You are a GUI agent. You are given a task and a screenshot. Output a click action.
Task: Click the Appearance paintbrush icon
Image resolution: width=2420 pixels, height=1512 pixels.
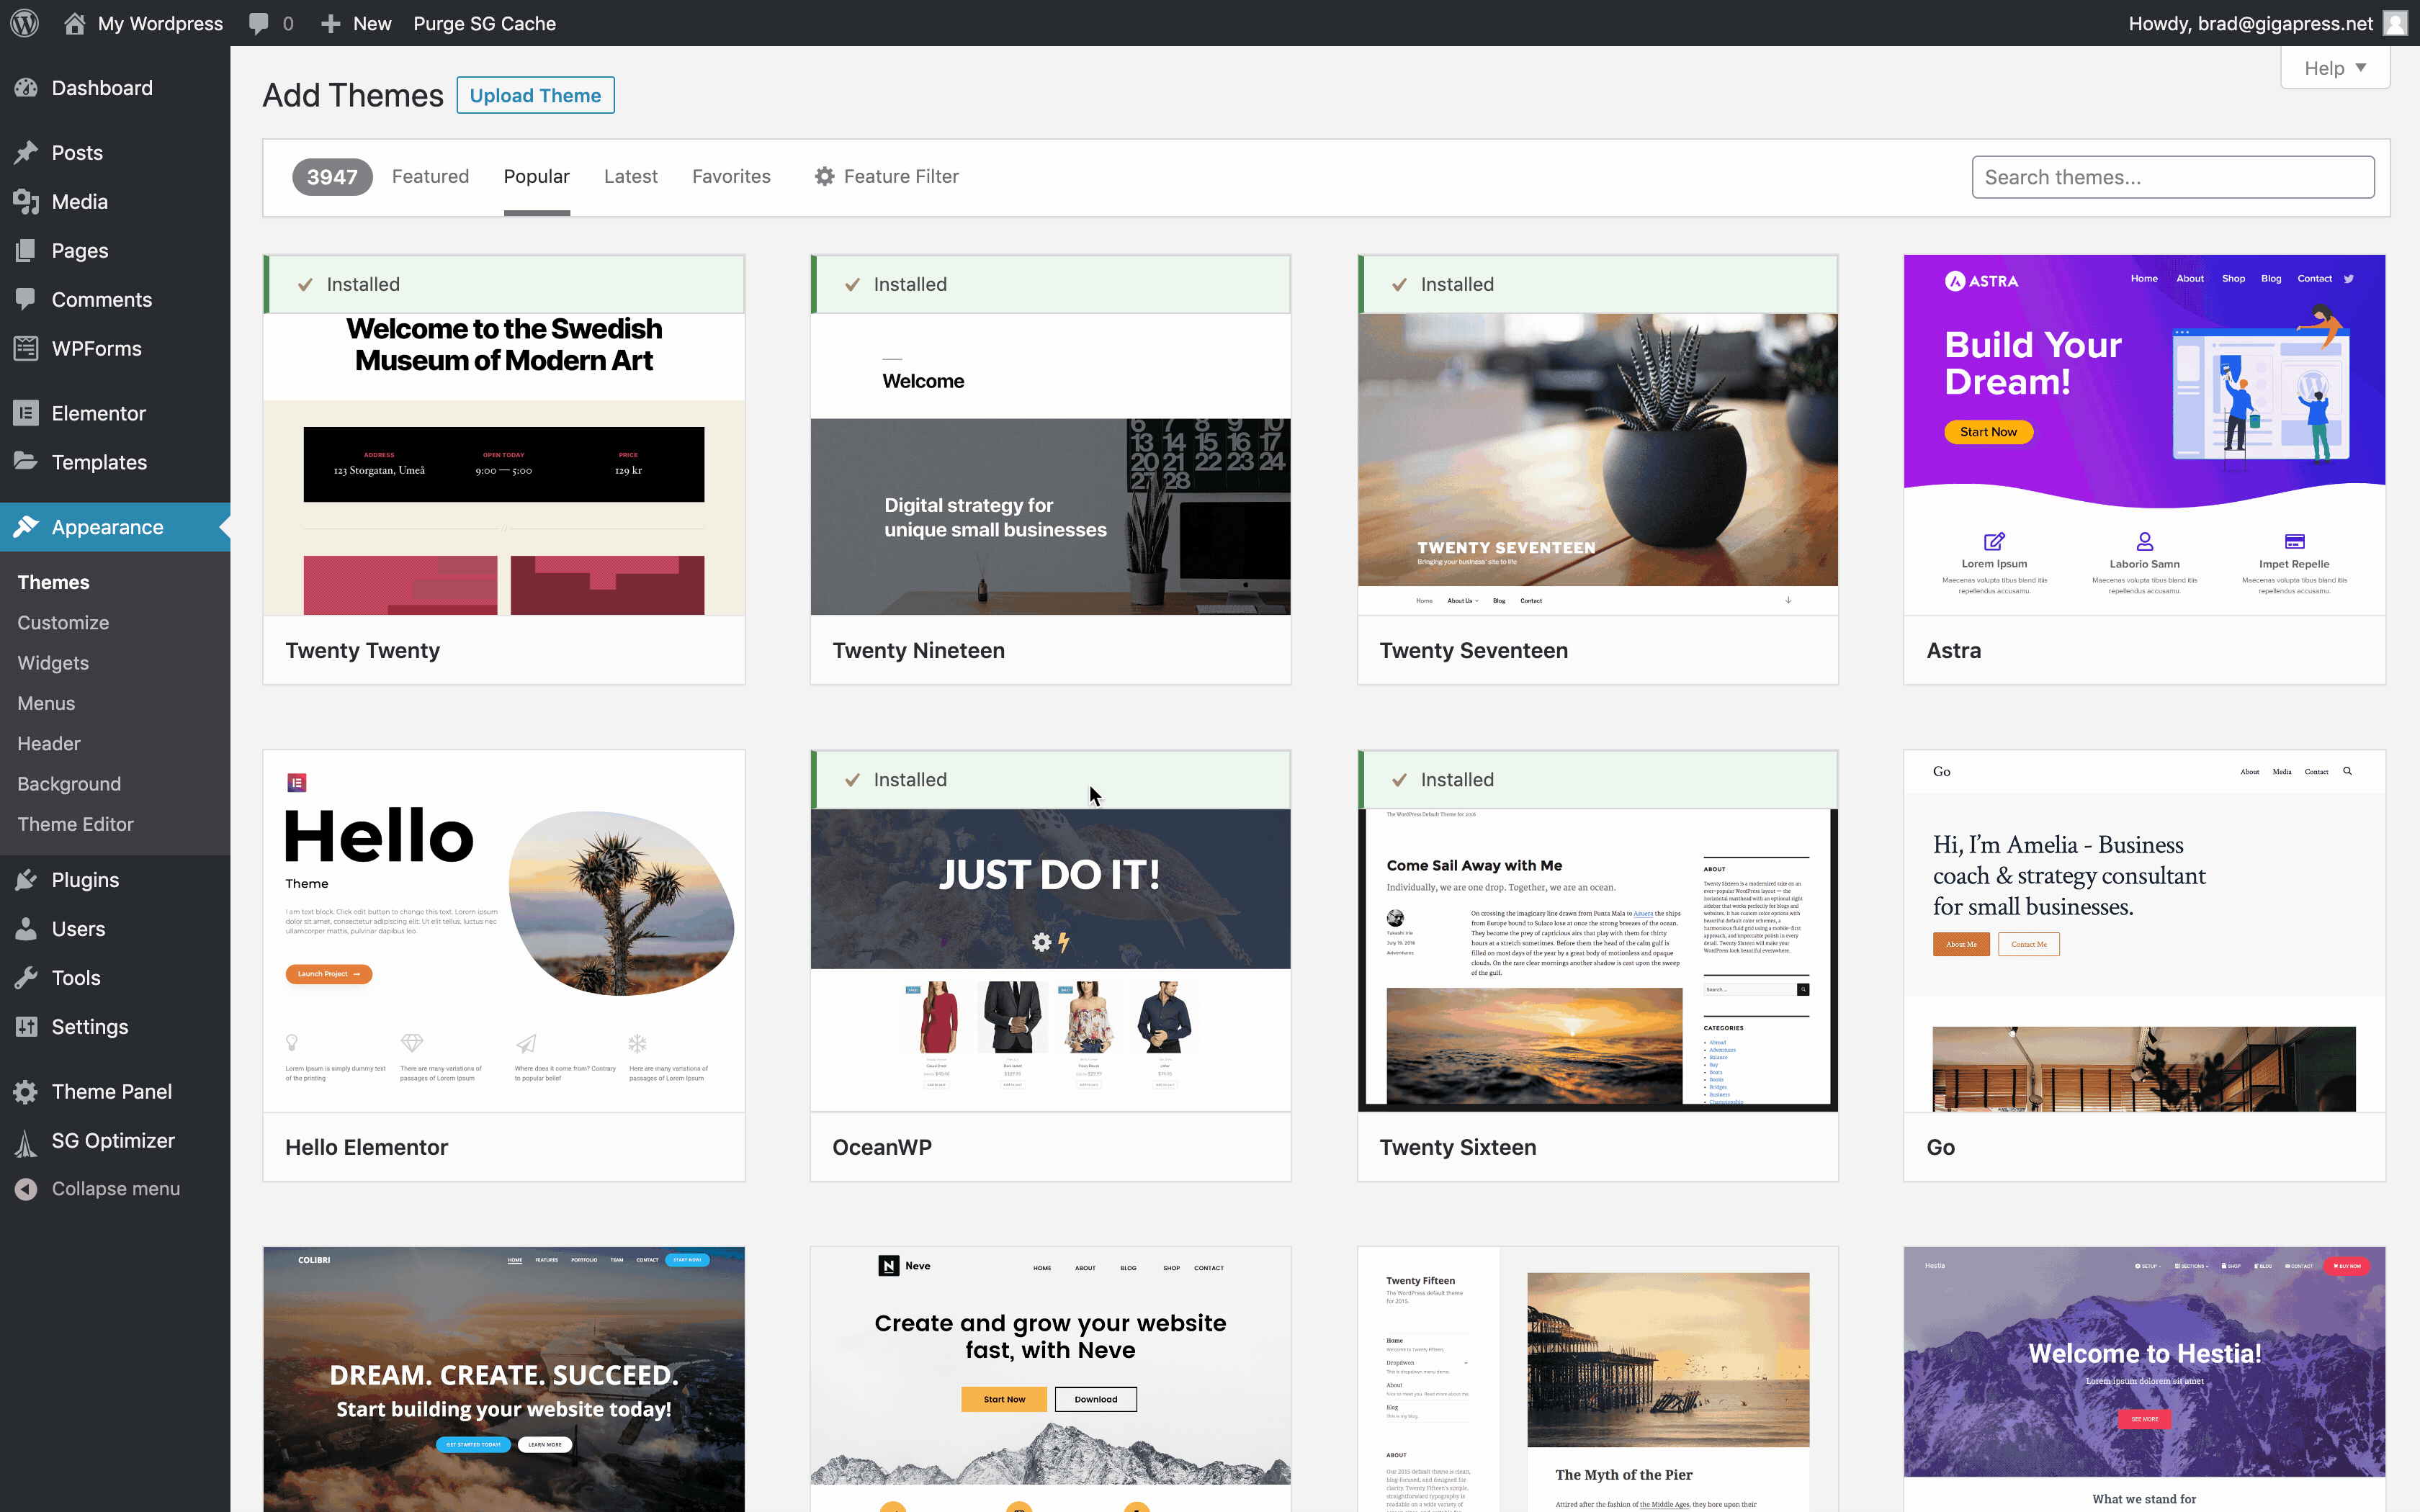click(26, 527)
